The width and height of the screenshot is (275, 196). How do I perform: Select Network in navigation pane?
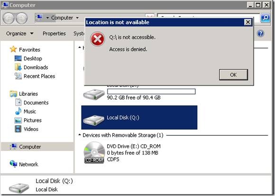point(28,164)
